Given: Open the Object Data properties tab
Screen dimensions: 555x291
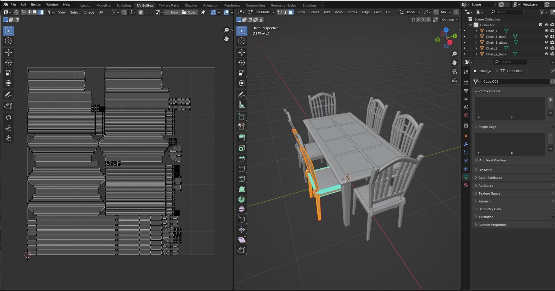Looking at the screenshot, I should point(466,177).
